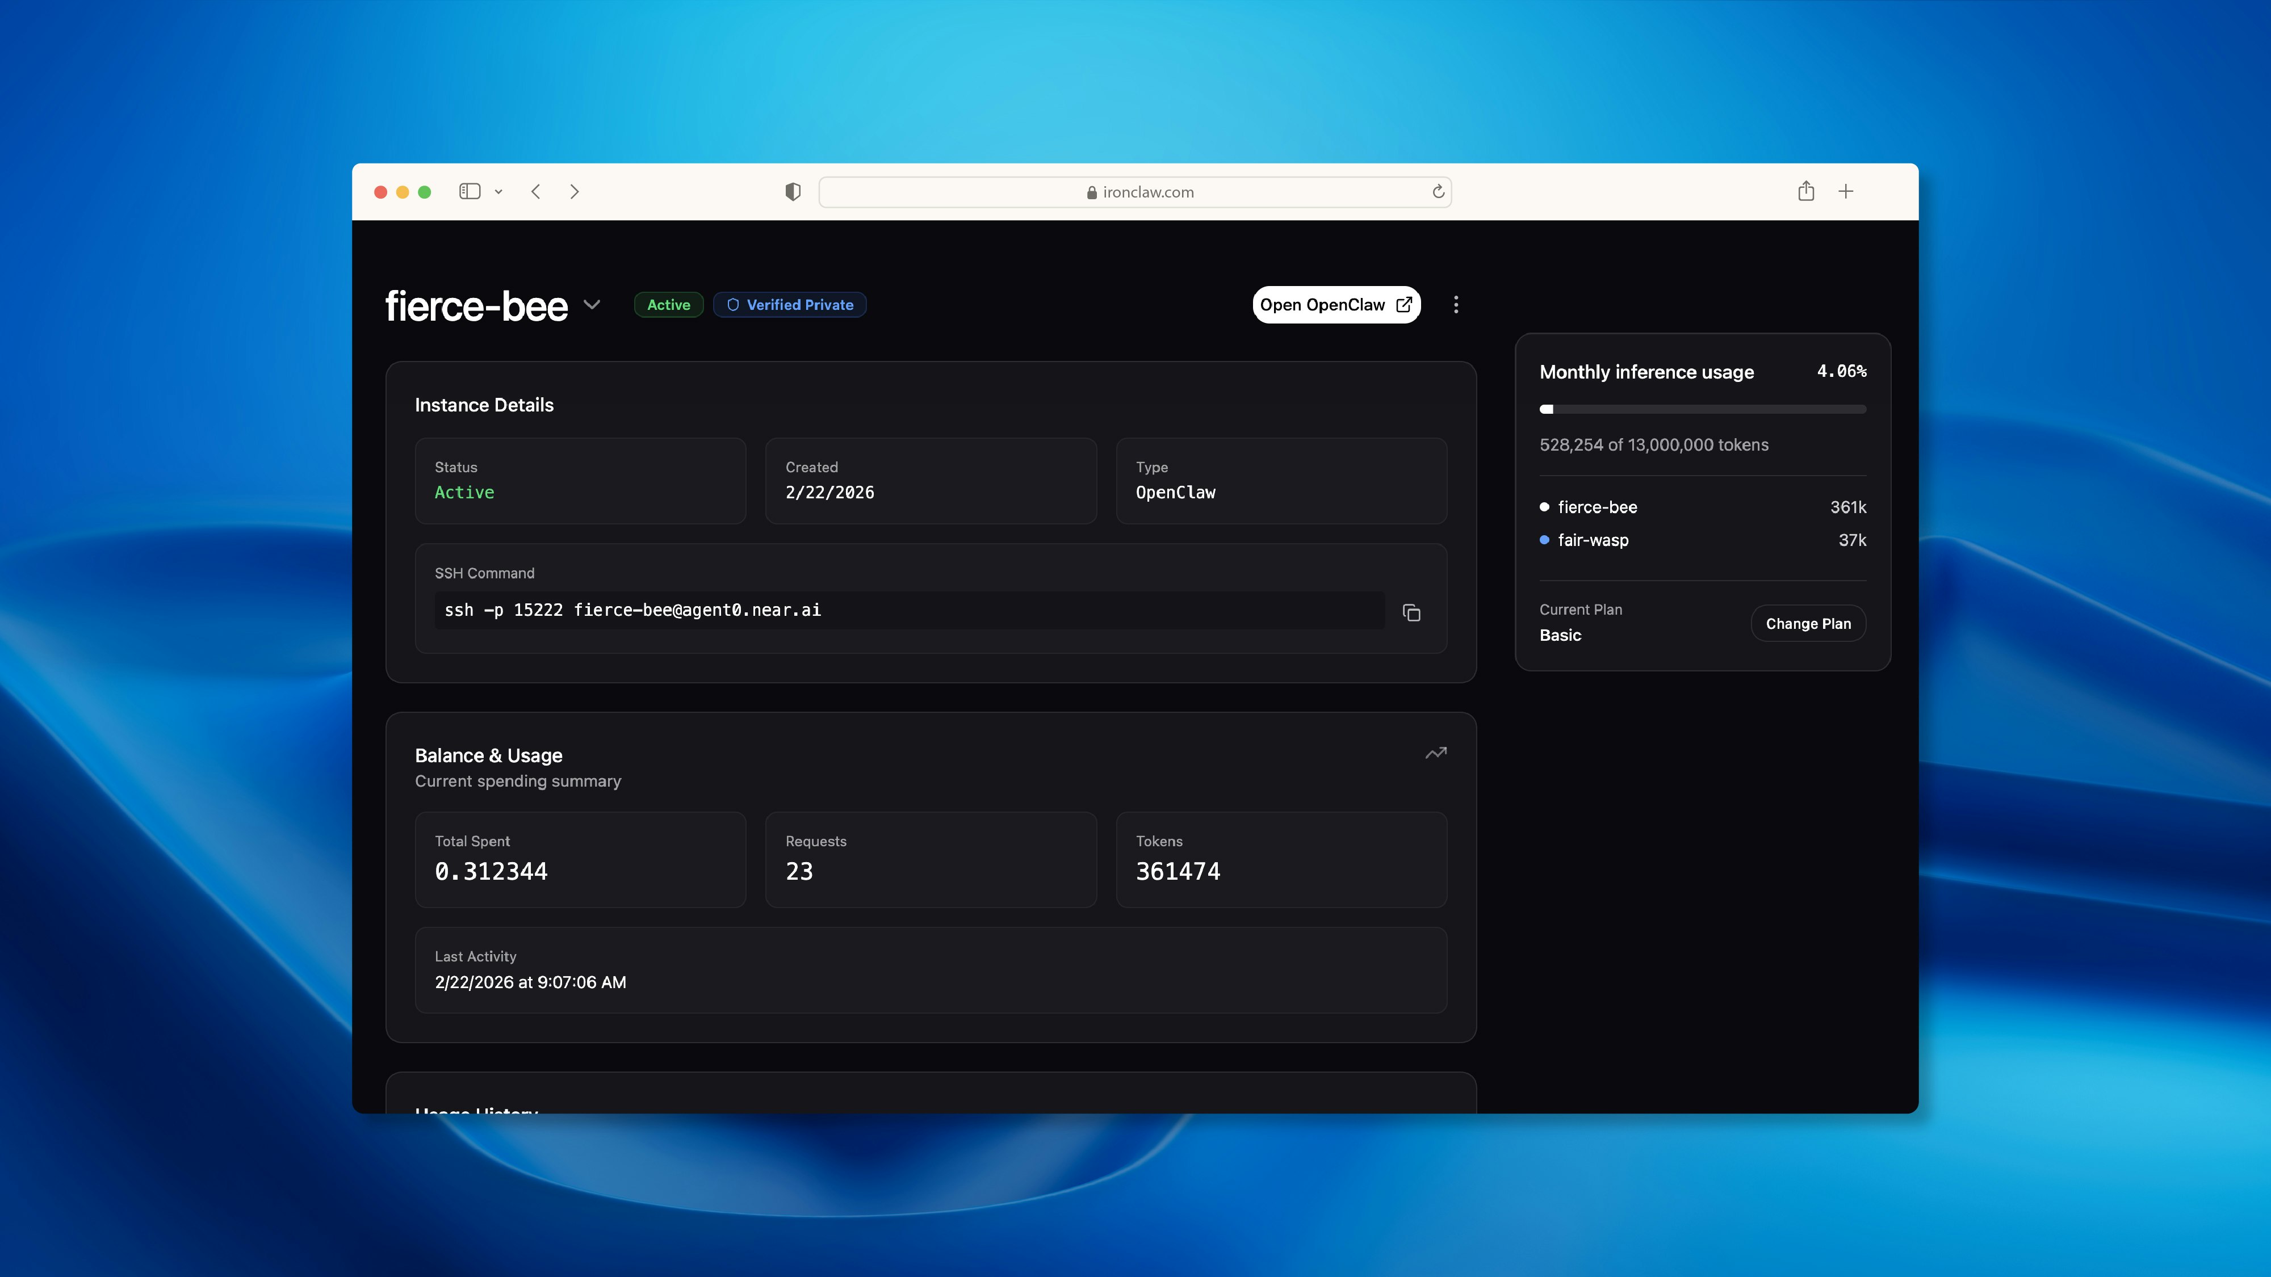This screenshot has height=1277, width=2271.
Task: Open a new browser tab
Action: pos(1846,191)
